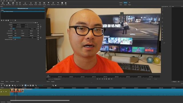This screenshot has height=103, width=183.
Task: Select the Fit size mode radio button
Action: point(13,31)
